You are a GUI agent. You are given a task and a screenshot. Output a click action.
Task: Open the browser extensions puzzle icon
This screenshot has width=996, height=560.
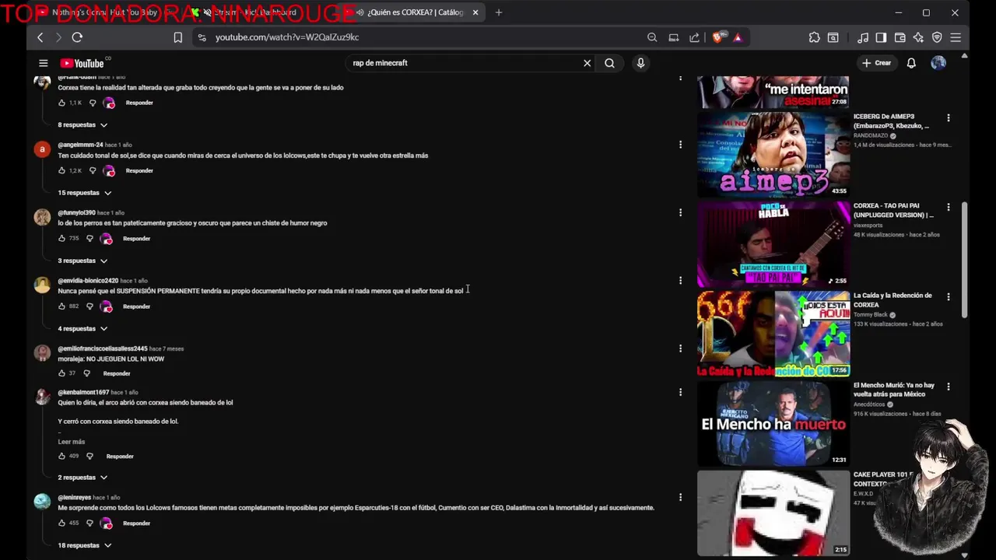[x=814, y=37]
